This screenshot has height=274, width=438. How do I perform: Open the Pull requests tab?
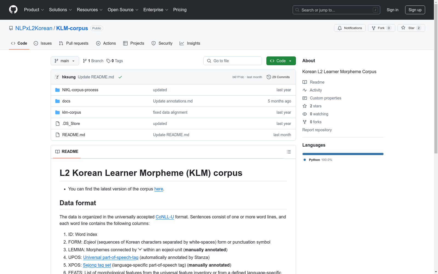74,43
